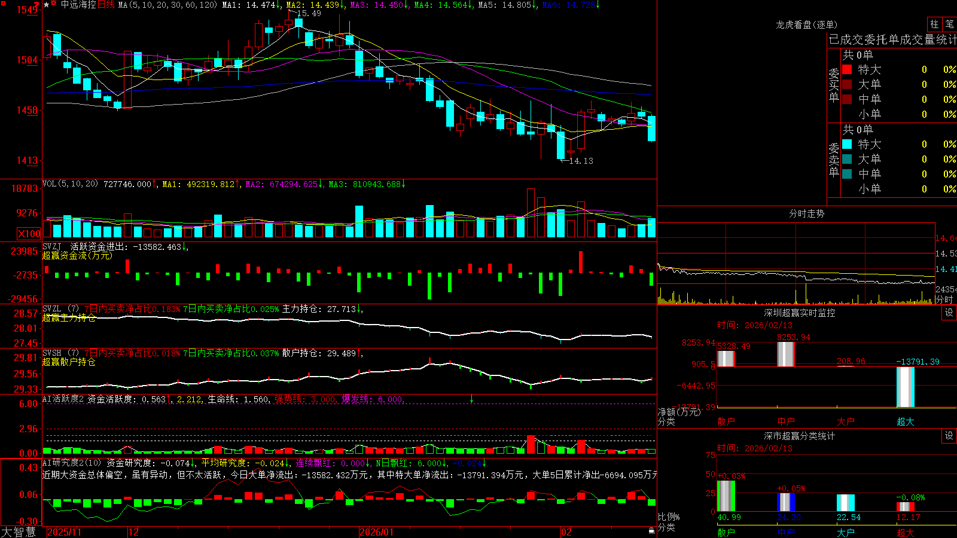
Task: Click the 散户 bar in 深圳超赢实时监控 chart
Action: 726,359
